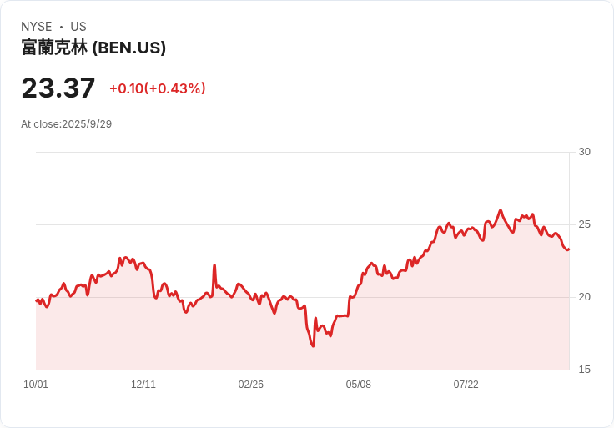Image resolution: width=614 pixels, height=428 pixels.
Task: Click the 05/08 date axis label
Action: tap(358, 384)
